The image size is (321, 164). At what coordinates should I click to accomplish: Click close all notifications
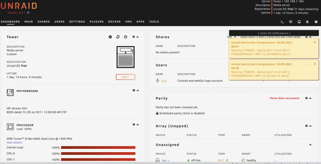274,33
